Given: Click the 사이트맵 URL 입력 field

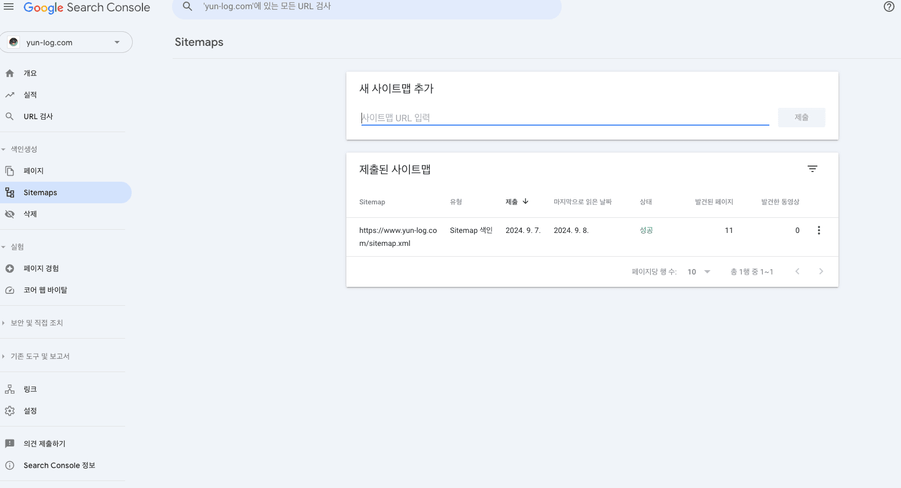Looking at the screenshot, I should point(565,118).
